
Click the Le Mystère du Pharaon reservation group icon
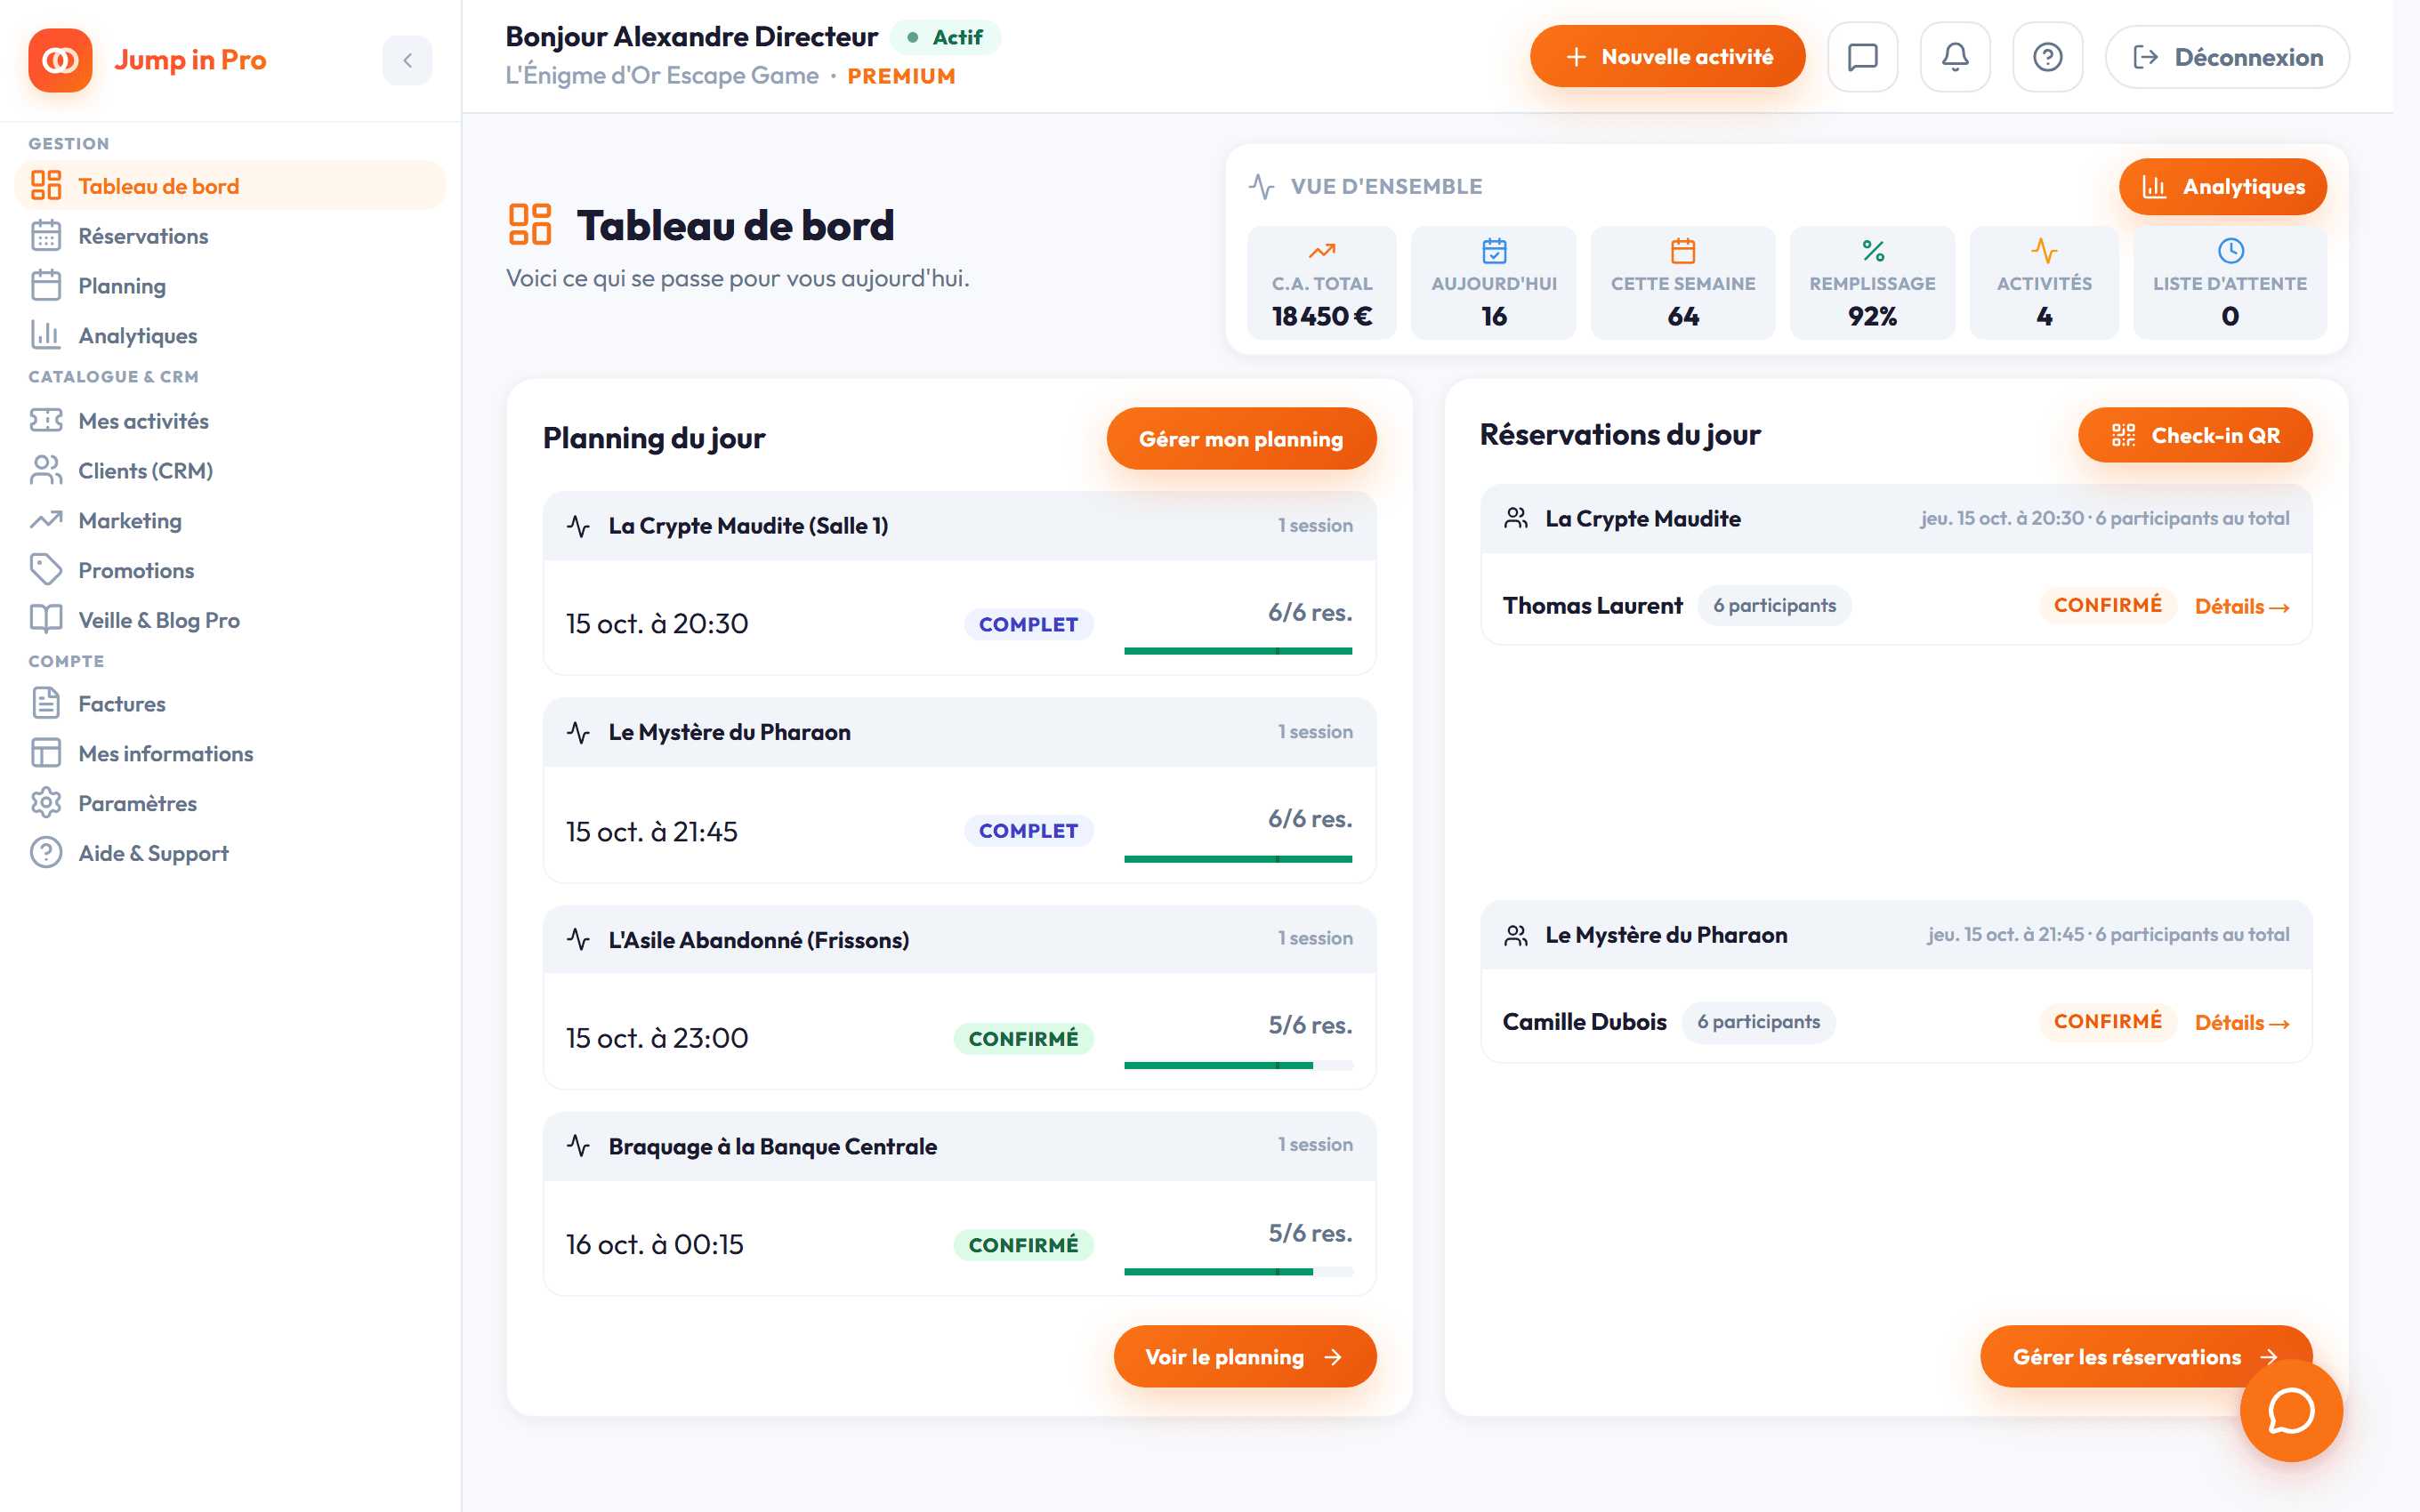(1516, 935)
